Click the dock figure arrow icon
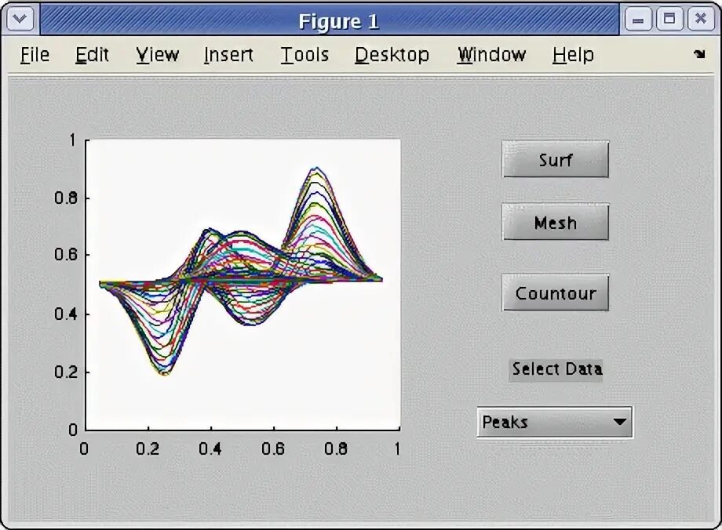722x530 pixels. (699, 54)
